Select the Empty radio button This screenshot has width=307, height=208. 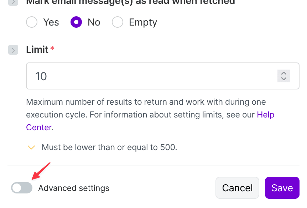pyautogui.click(x=118, y=22)
